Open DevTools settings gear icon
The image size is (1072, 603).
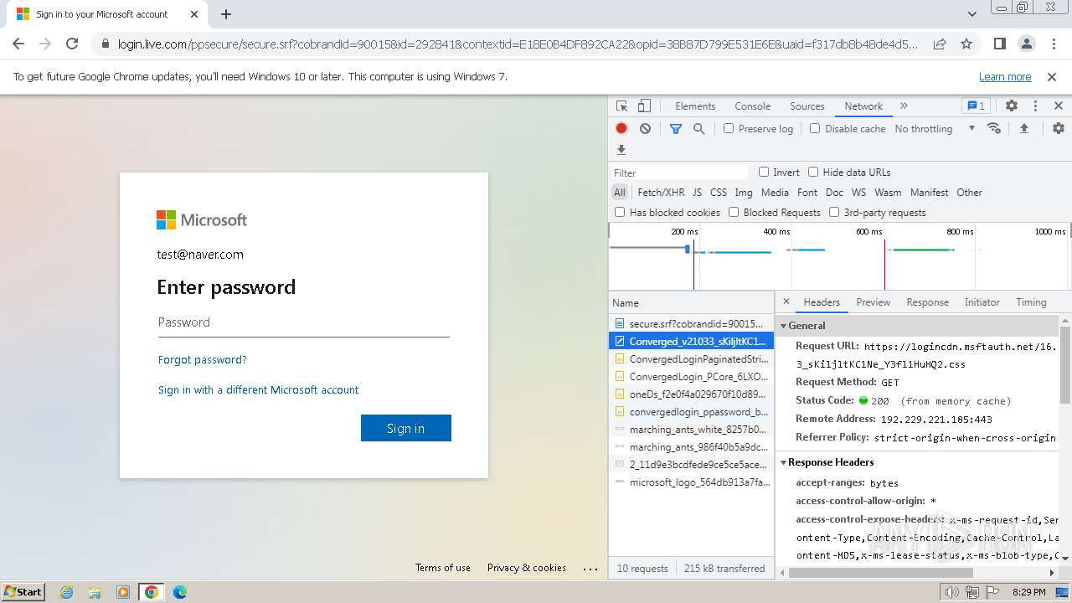(1012, 106)
